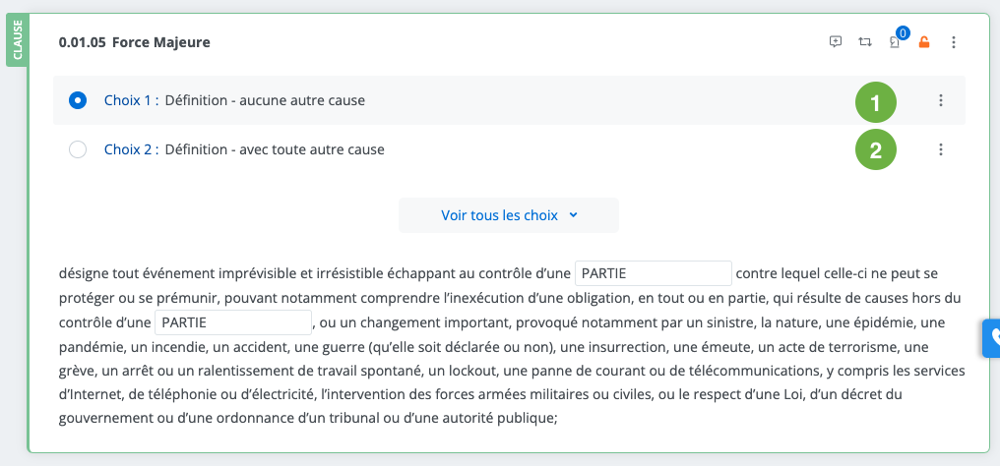
Task: Click the 'Choix 1 :' blue label
Action: click(x=131, y=100)
